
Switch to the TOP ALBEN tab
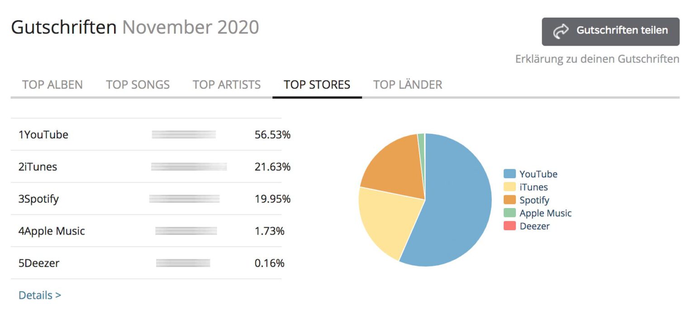tap(52, 85)
